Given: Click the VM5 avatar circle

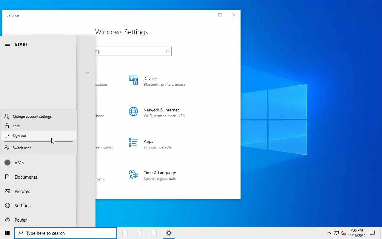Looking at the screenshot, I should 7,163.
